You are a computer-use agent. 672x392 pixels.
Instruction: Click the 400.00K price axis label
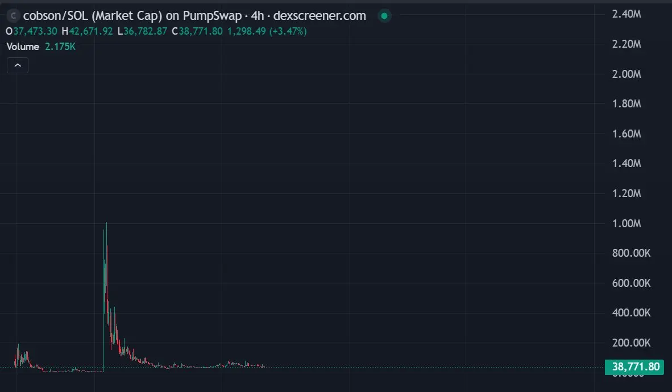click(631, 312)
